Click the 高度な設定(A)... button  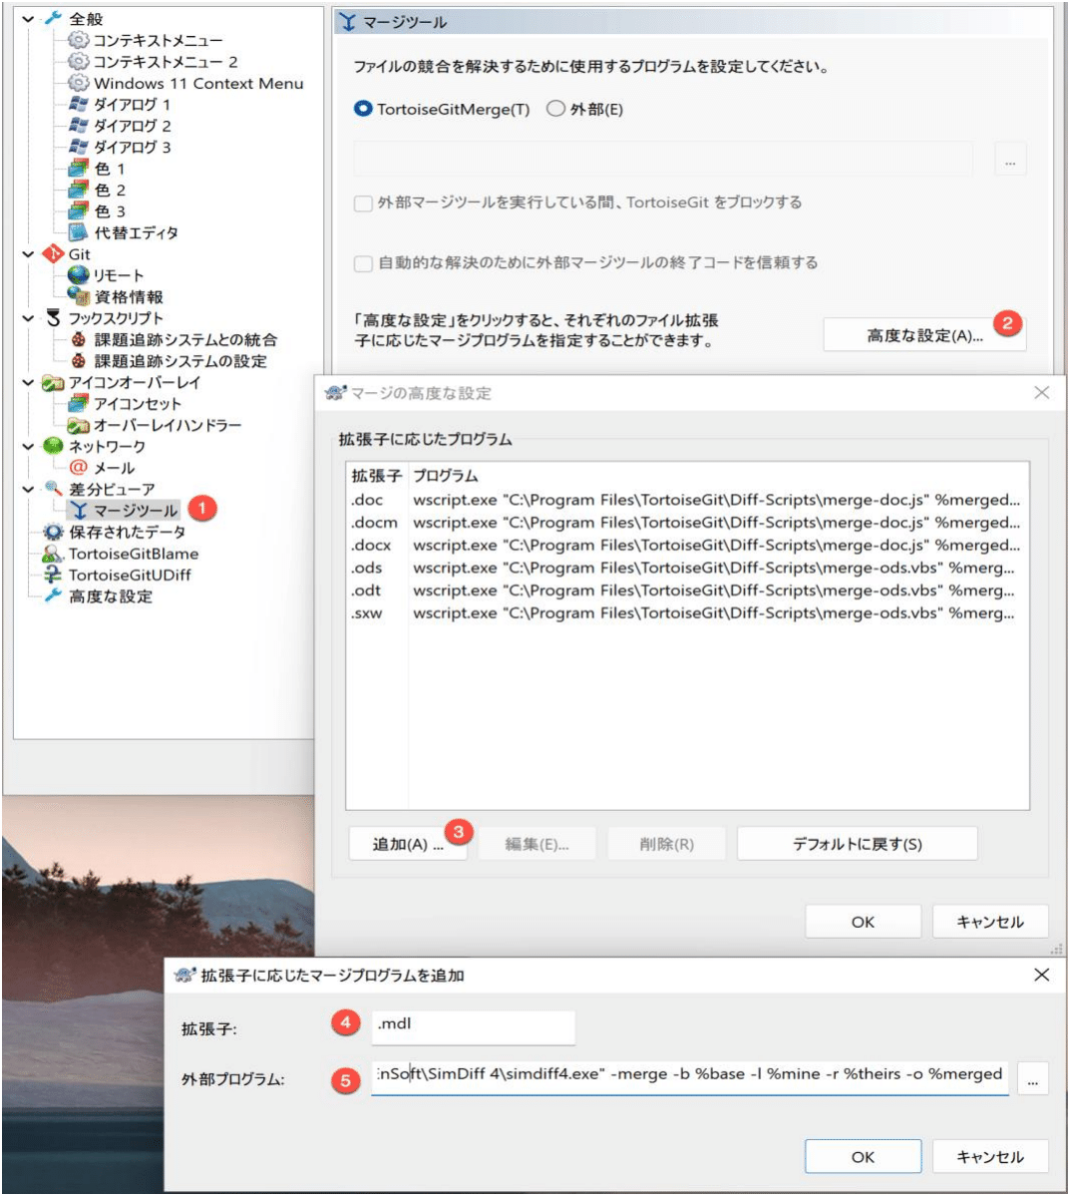click(924, 335)
